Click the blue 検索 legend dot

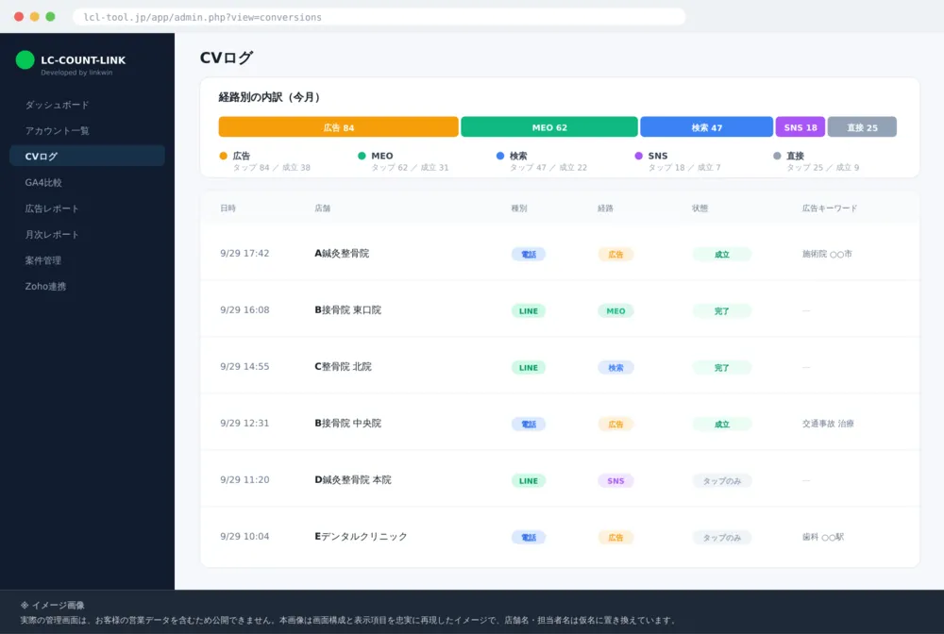[x=500, y=156]
